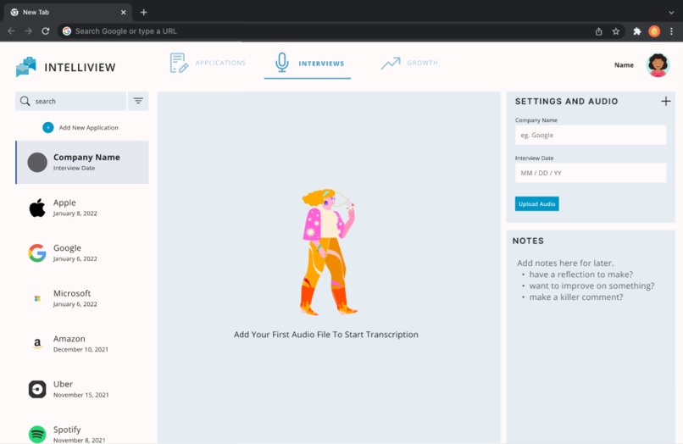Open the Microsoft interview entry
The height and width of the screenshot is (444, 683).
[x=82, y=298]
